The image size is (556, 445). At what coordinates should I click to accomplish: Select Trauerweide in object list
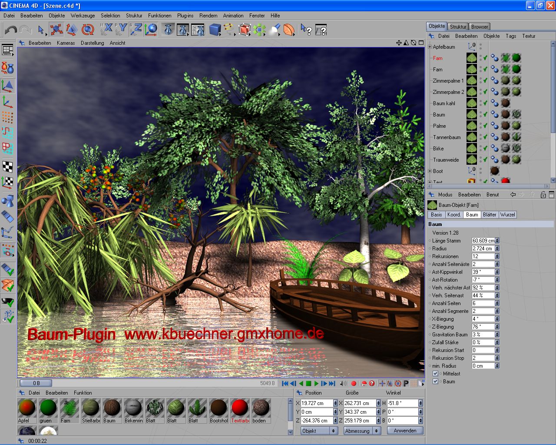point(446,159)
